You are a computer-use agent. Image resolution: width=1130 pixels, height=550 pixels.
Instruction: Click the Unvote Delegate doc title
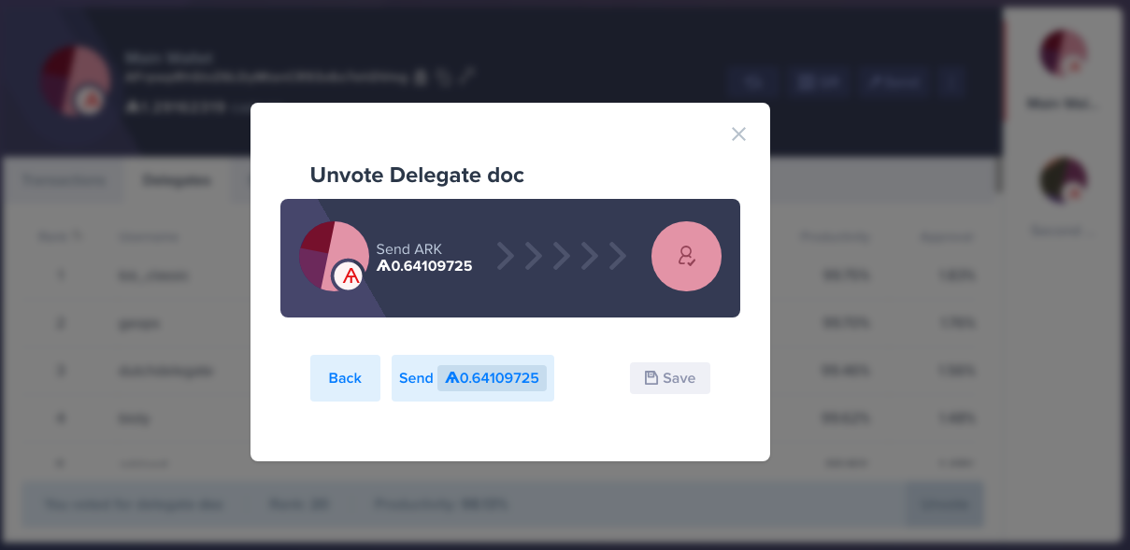pyautogui.click(x=417, y=175)
